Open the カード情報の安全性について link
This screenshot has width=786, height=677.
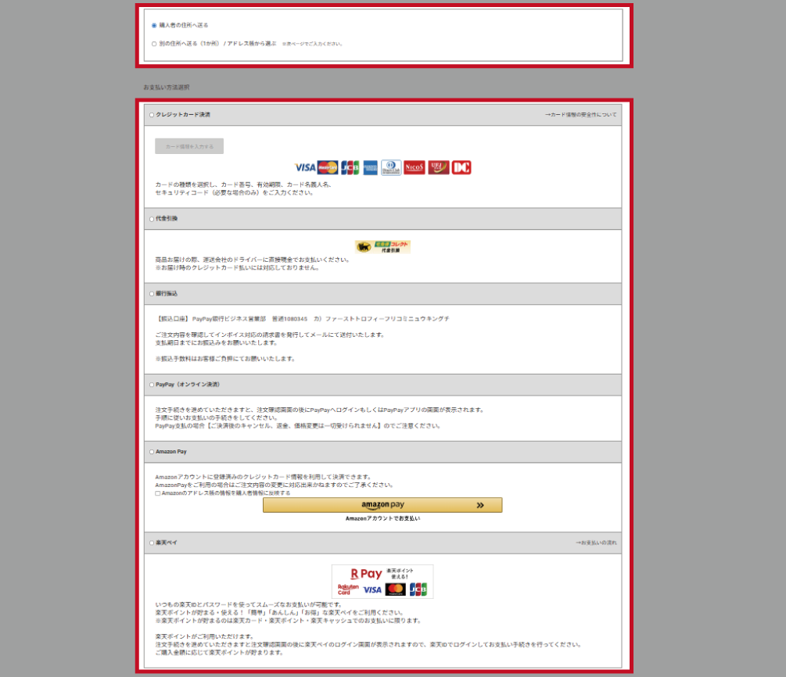[580, 115]
